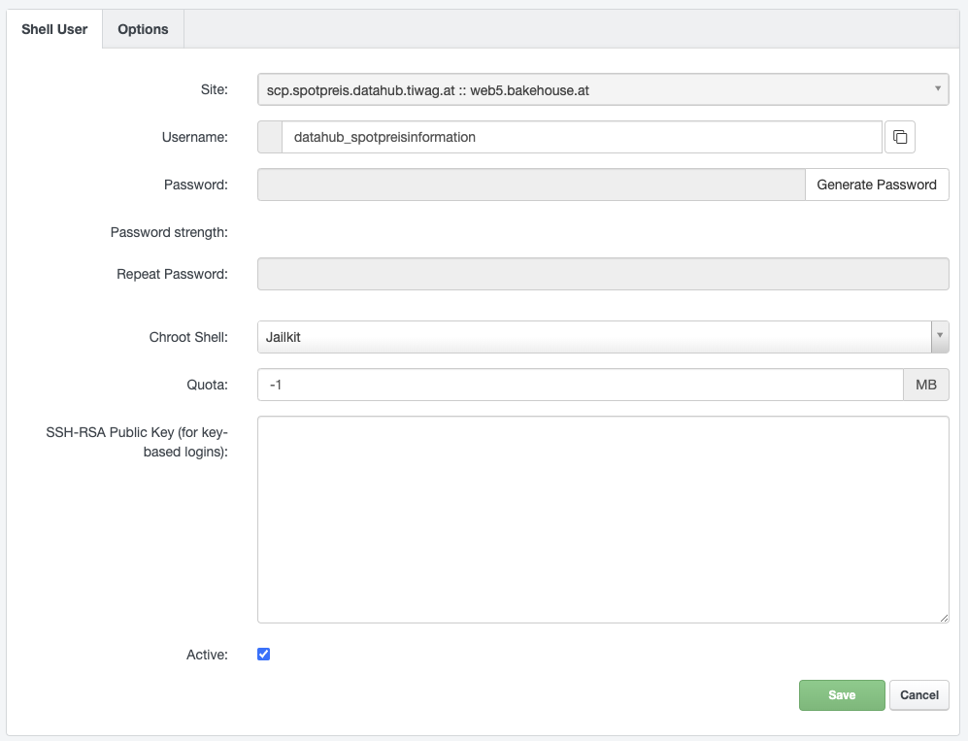Screen dimensions: 968x741
Task: Click into the Password field
Action: point(530,185)
